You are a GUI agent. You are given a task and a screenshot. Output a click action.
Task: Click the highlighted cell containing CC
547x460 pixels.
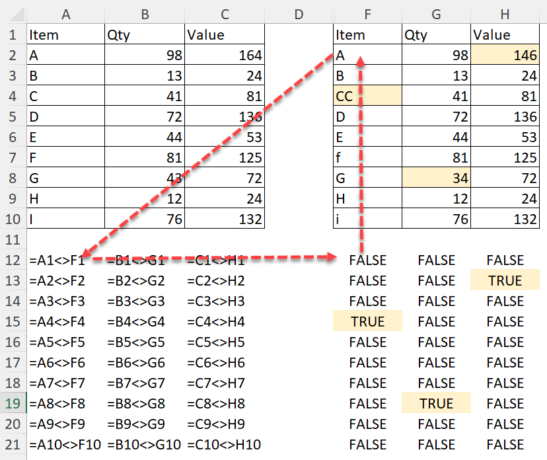coord(367,97)
